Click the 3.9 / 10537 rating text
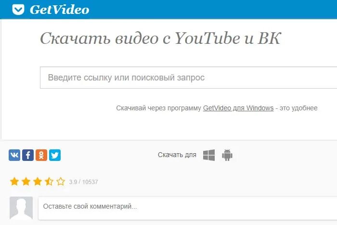The width and height of the screenshot is (337, 225). click(x=83, y=182)
